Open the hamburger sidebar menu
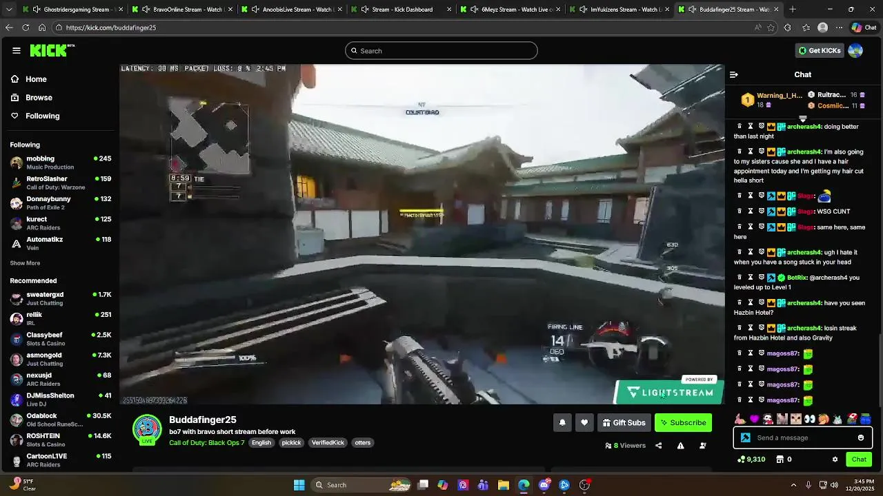The image size is (883, 496). (x=17, y=50)
